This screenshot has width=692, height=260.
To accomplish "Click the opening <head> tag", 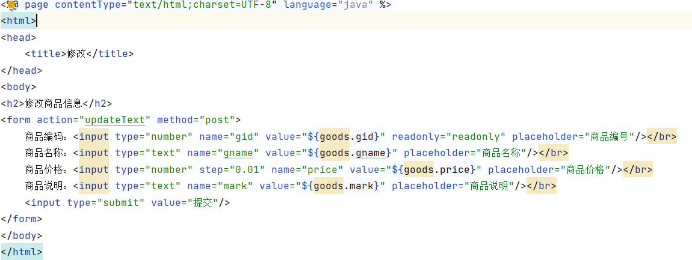I will pos(19,37).
